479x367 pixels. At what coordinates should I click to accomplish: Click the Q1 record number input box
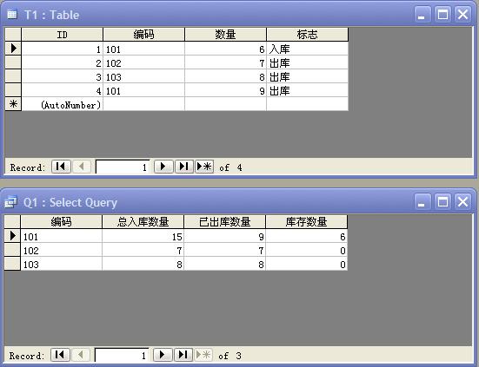[x=122, y=355]
